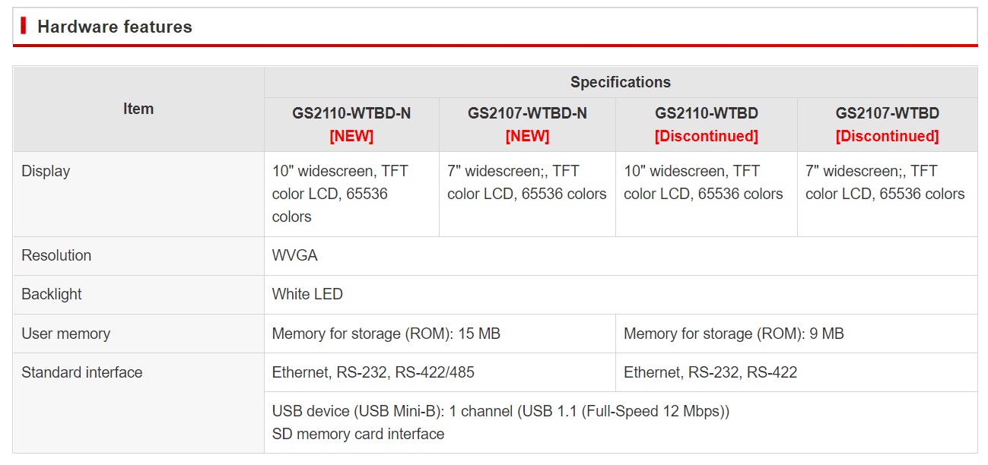
Task: Click the 9 MB ROM storage cell
Action: [x=796, y=334]
